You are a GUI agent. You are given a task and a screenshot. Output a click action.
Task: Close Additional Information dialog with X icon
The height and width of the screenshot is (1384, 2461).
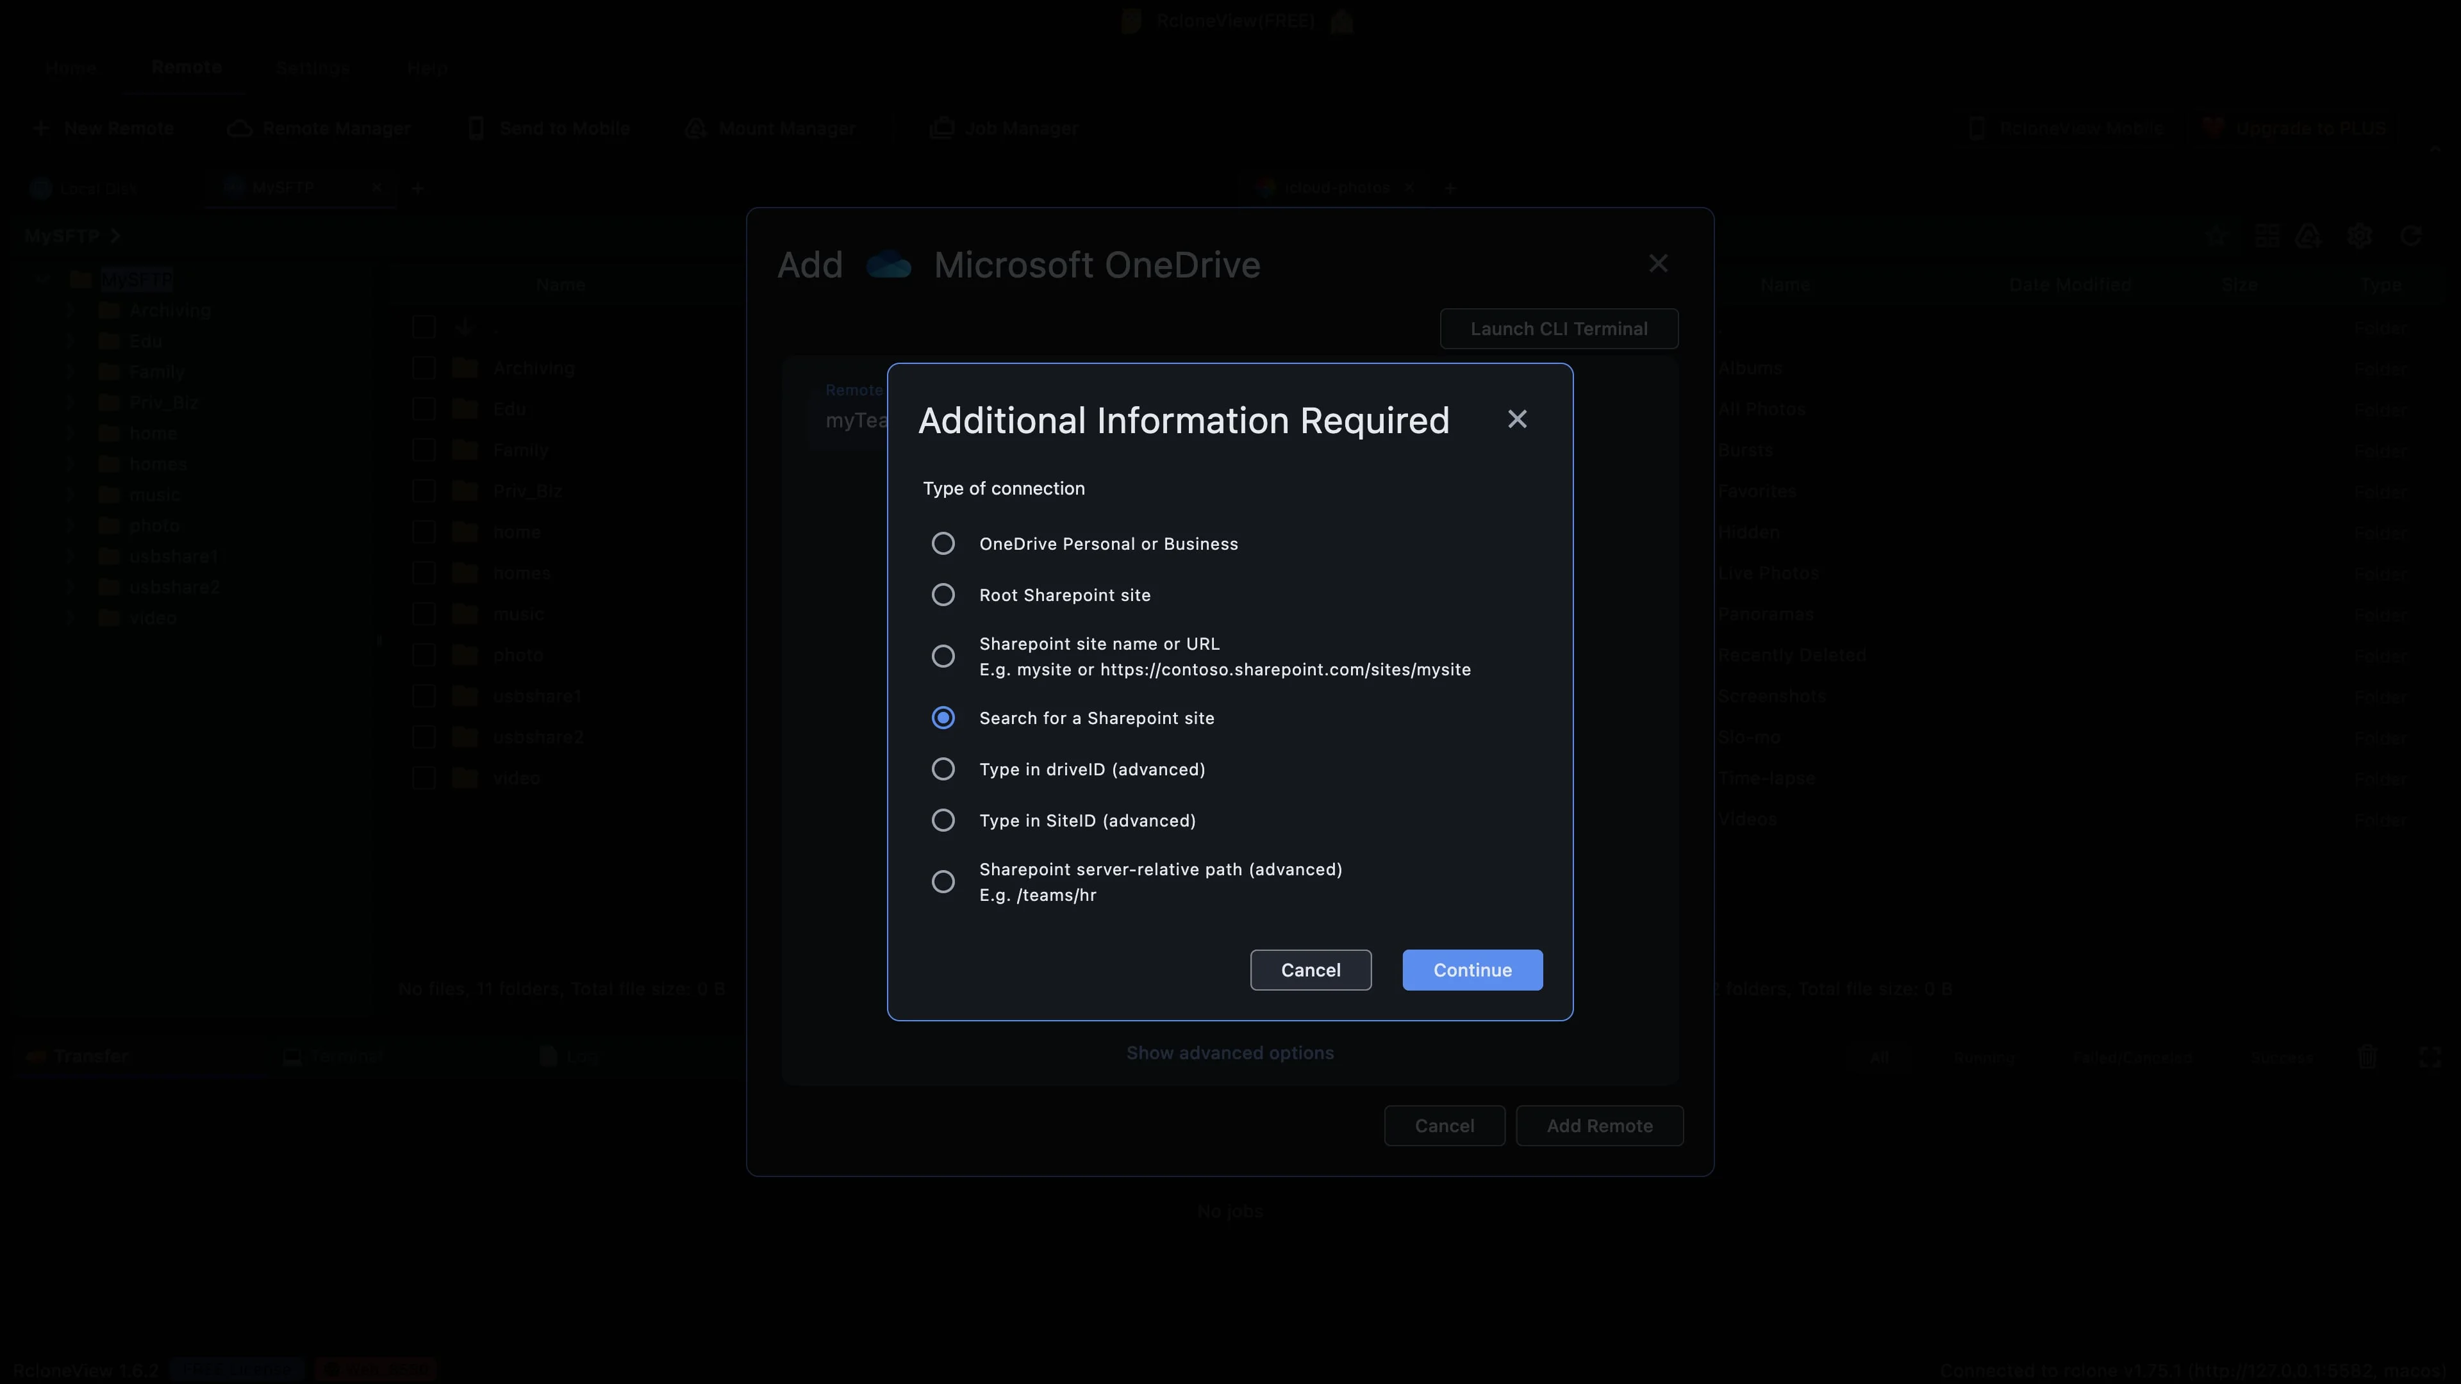tap(1516, 419)
